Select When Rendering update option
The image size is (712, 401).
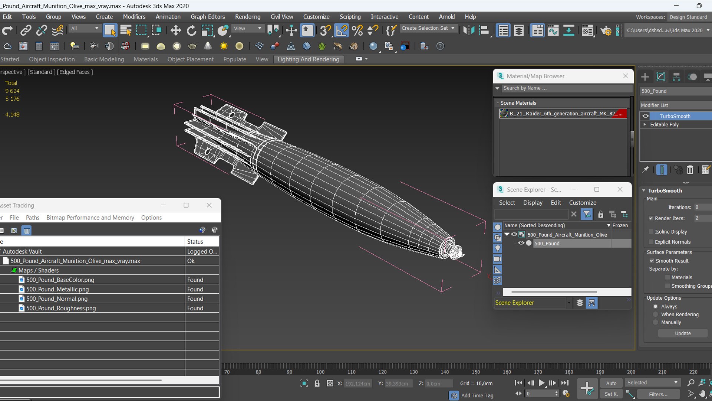tap(656, 314)
